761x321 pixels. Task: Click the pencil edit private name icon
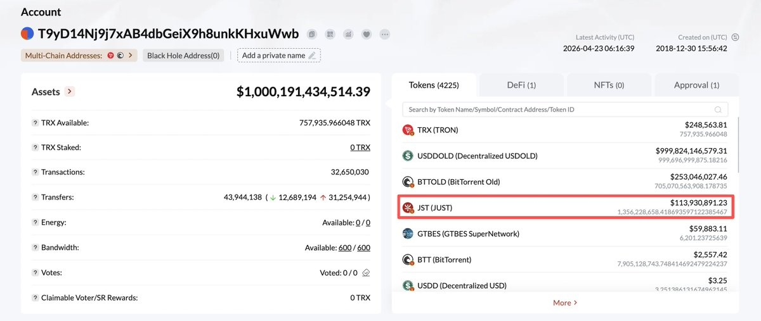[311, 56]
